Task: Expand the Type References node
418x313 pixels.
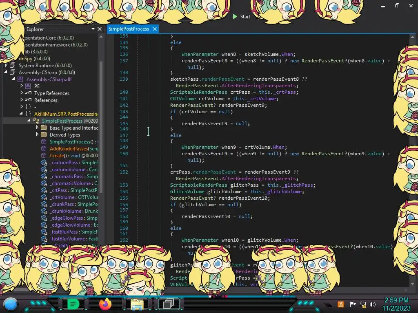Action: coord(22,93)
